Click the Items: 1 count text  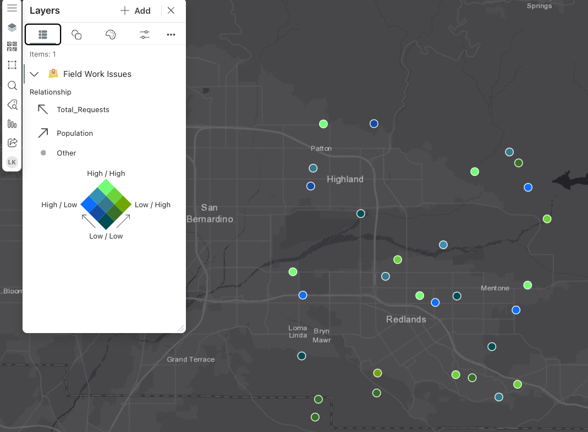click(x=43, y=54)
